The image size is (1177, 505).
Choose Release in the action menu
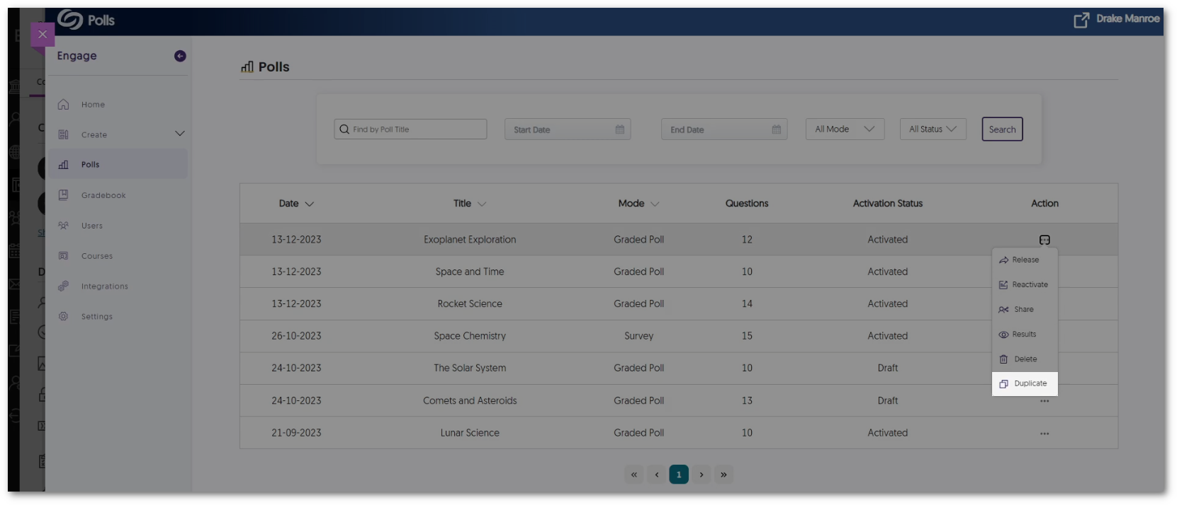(1025, 260)
